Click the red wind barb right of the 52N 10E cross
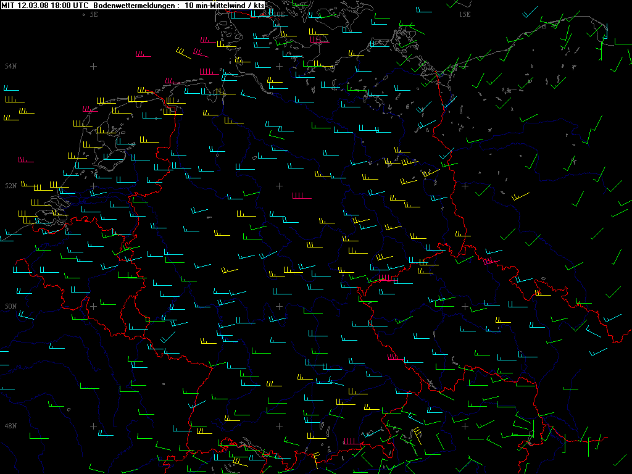The height and width of the screenshot is (474, 632). 301,197
